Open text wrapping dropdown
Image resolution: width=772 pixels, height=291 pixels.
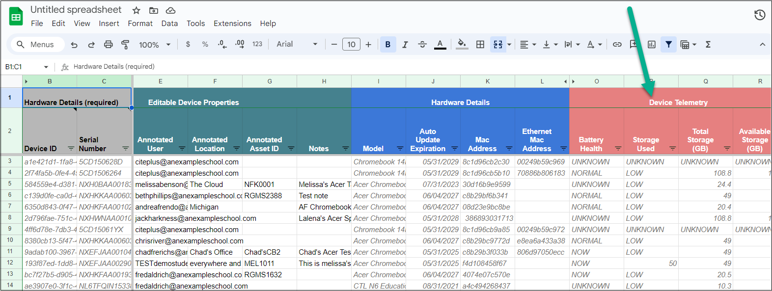coord(572,44)
